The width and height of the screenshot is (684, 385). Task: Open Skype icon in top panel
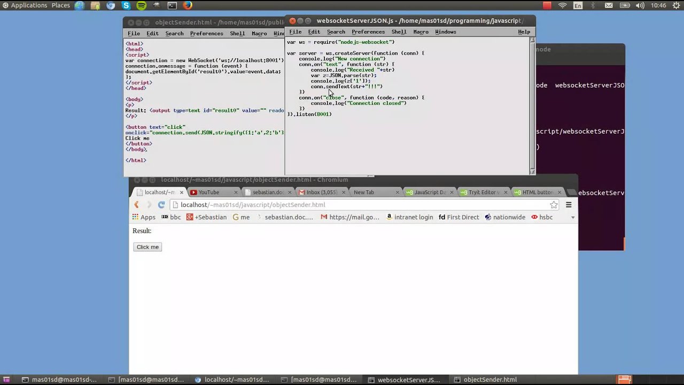tap(126, 5)
